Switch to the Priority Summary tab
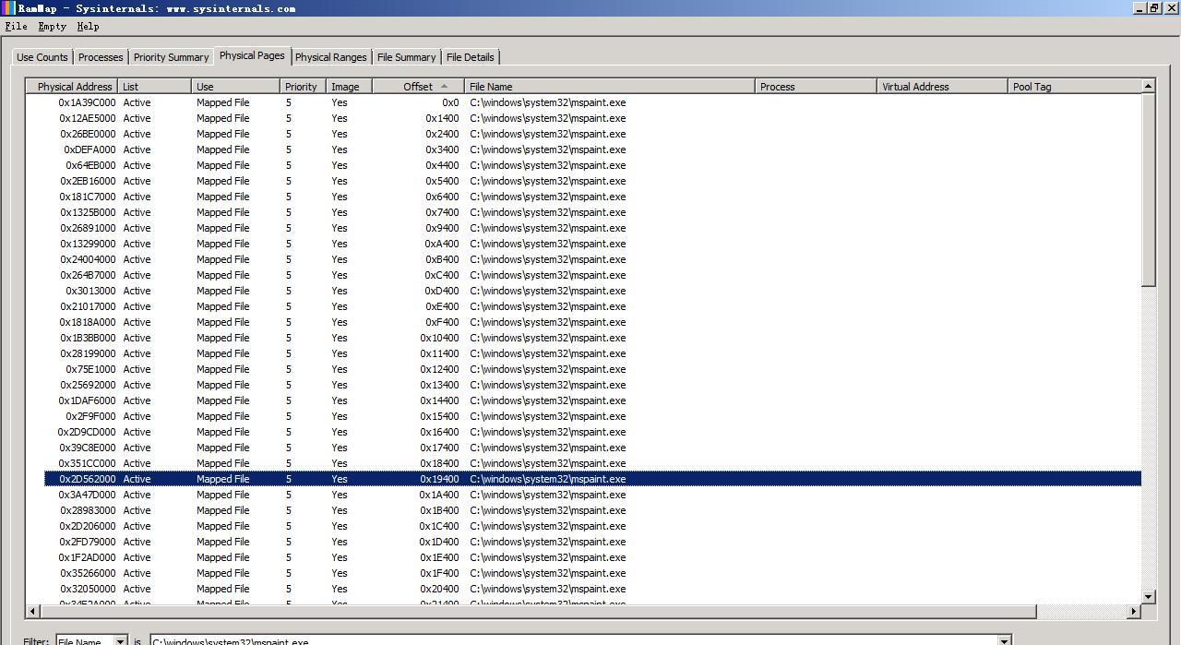 coord(171,57)
